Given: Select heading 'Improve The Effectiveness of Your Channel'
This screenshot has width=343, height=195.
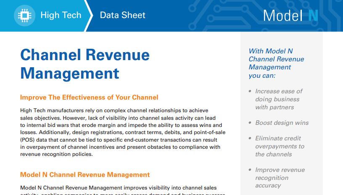Looking at the screenshot, I should (x=89, y=97).
